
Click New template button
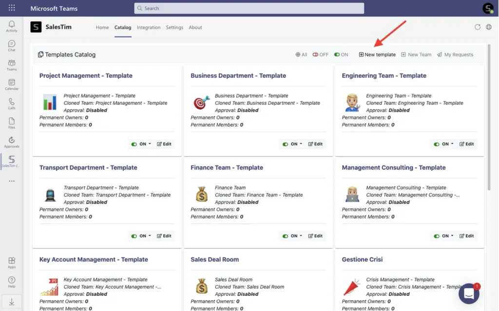pyautogui.click(x=377, y=55)
